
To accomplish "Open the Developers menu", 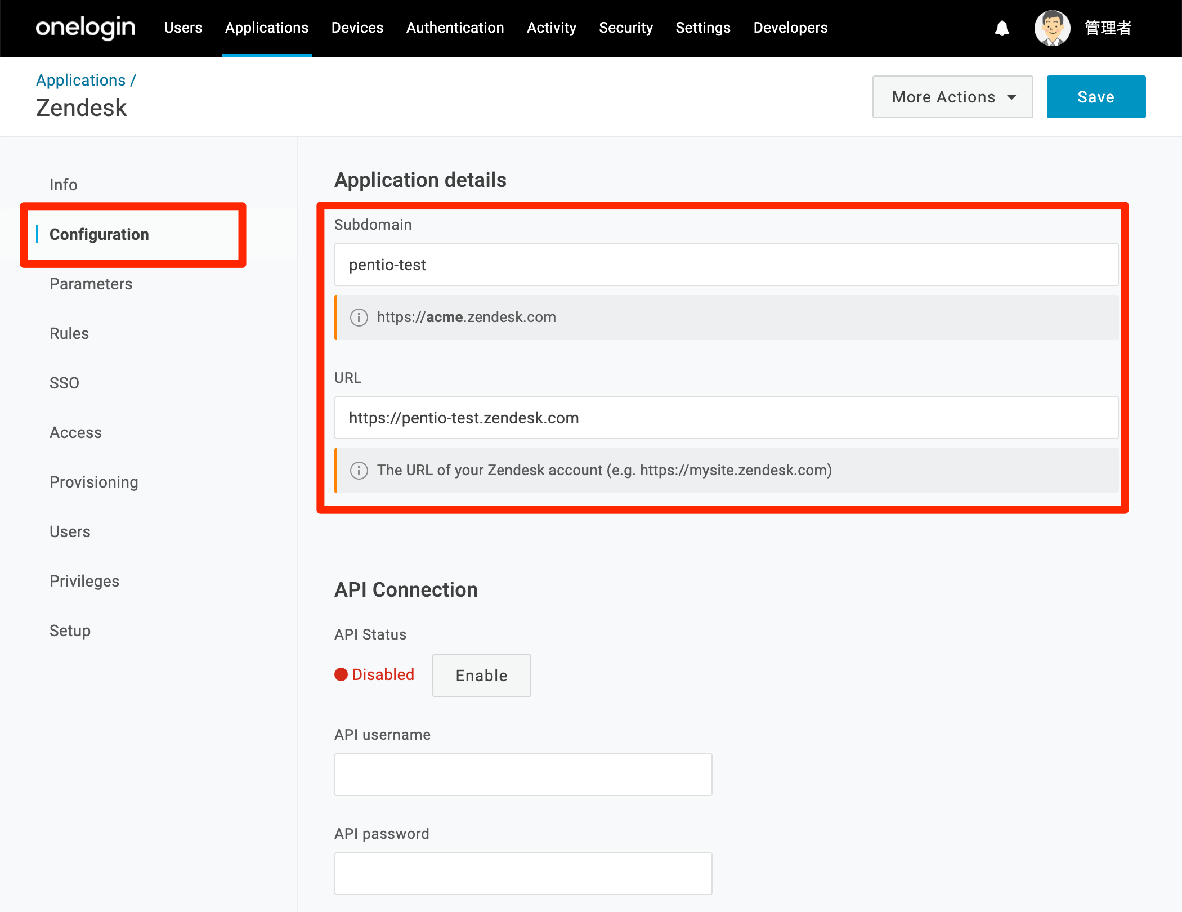I will (x=790, y=28).
